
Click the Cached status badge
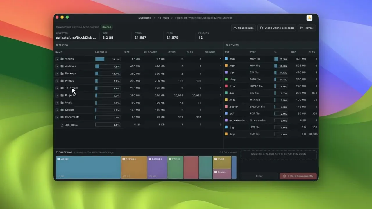(x=107, y=27)
